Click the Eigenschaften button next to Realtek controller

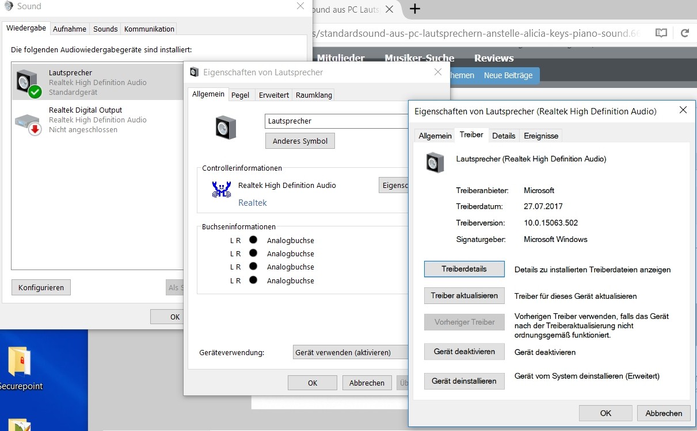[394, 185]
